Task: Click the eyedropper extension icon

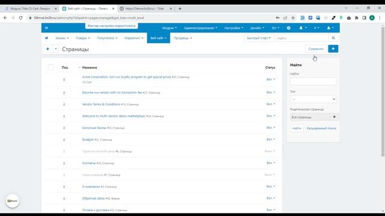Action: pyautogui.click(x=333, y=17)
